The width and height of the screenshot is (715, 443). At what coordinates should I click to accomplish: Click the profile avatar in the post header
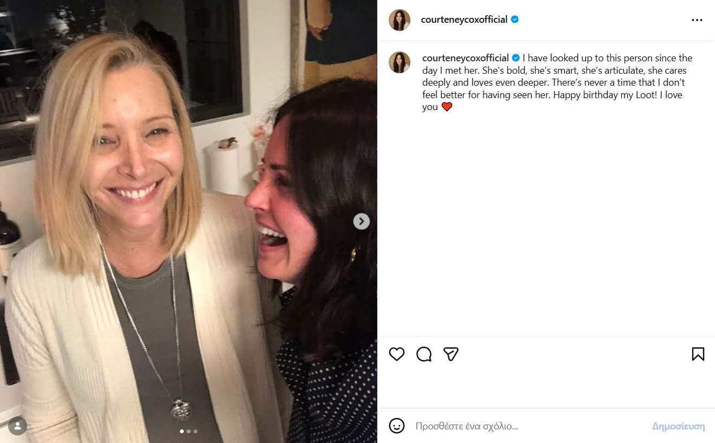coord(400,20)
